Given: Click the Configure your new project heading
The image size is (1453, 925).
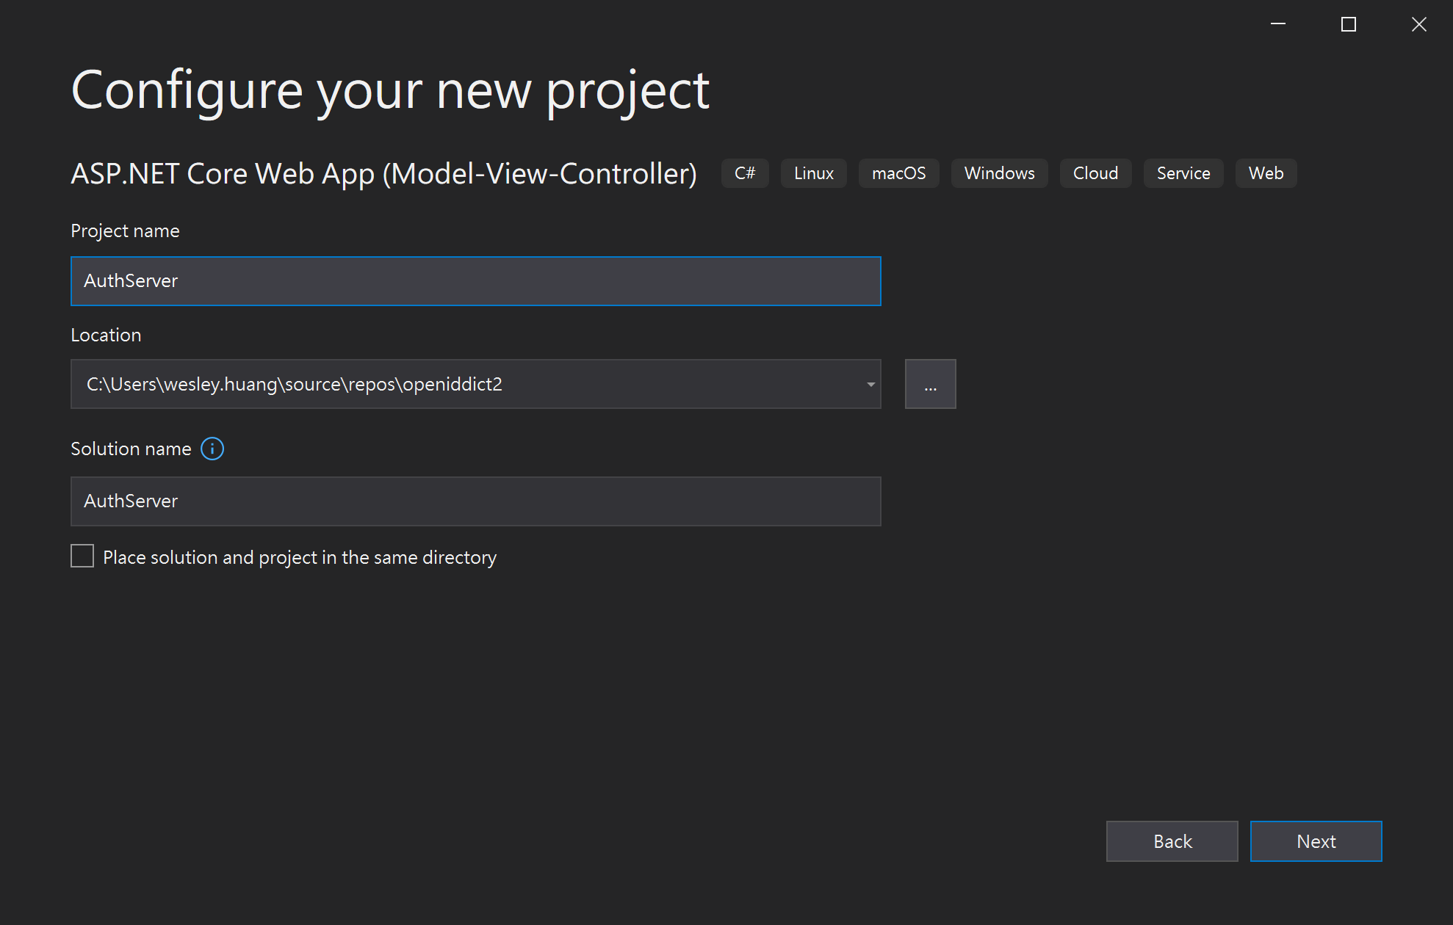Looking at the screenshot, I should 390,91.
